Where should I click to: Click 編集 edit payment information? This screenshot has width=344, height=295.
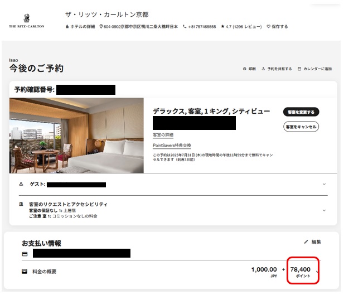(x=312, y=242)
